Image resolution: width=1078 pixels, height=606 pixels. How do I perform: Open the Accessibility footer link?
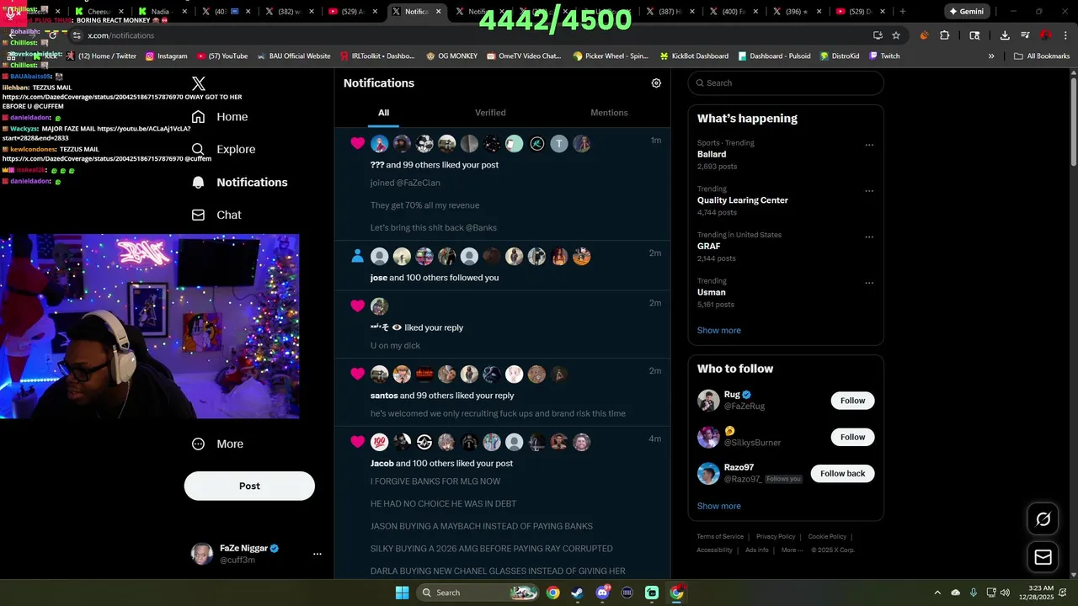coord(714,550)
